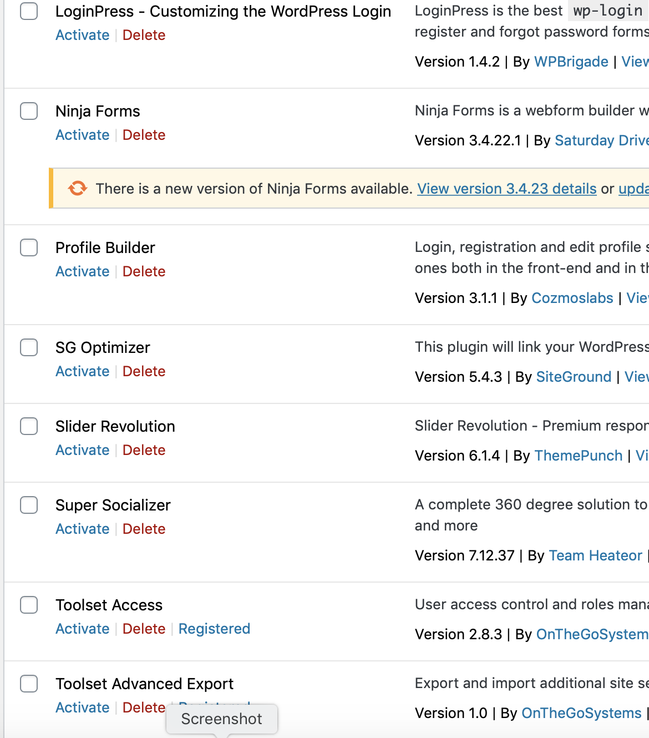Select the Ninja Forms checkbox
The image size is (649, 738).
coord(29,111)
